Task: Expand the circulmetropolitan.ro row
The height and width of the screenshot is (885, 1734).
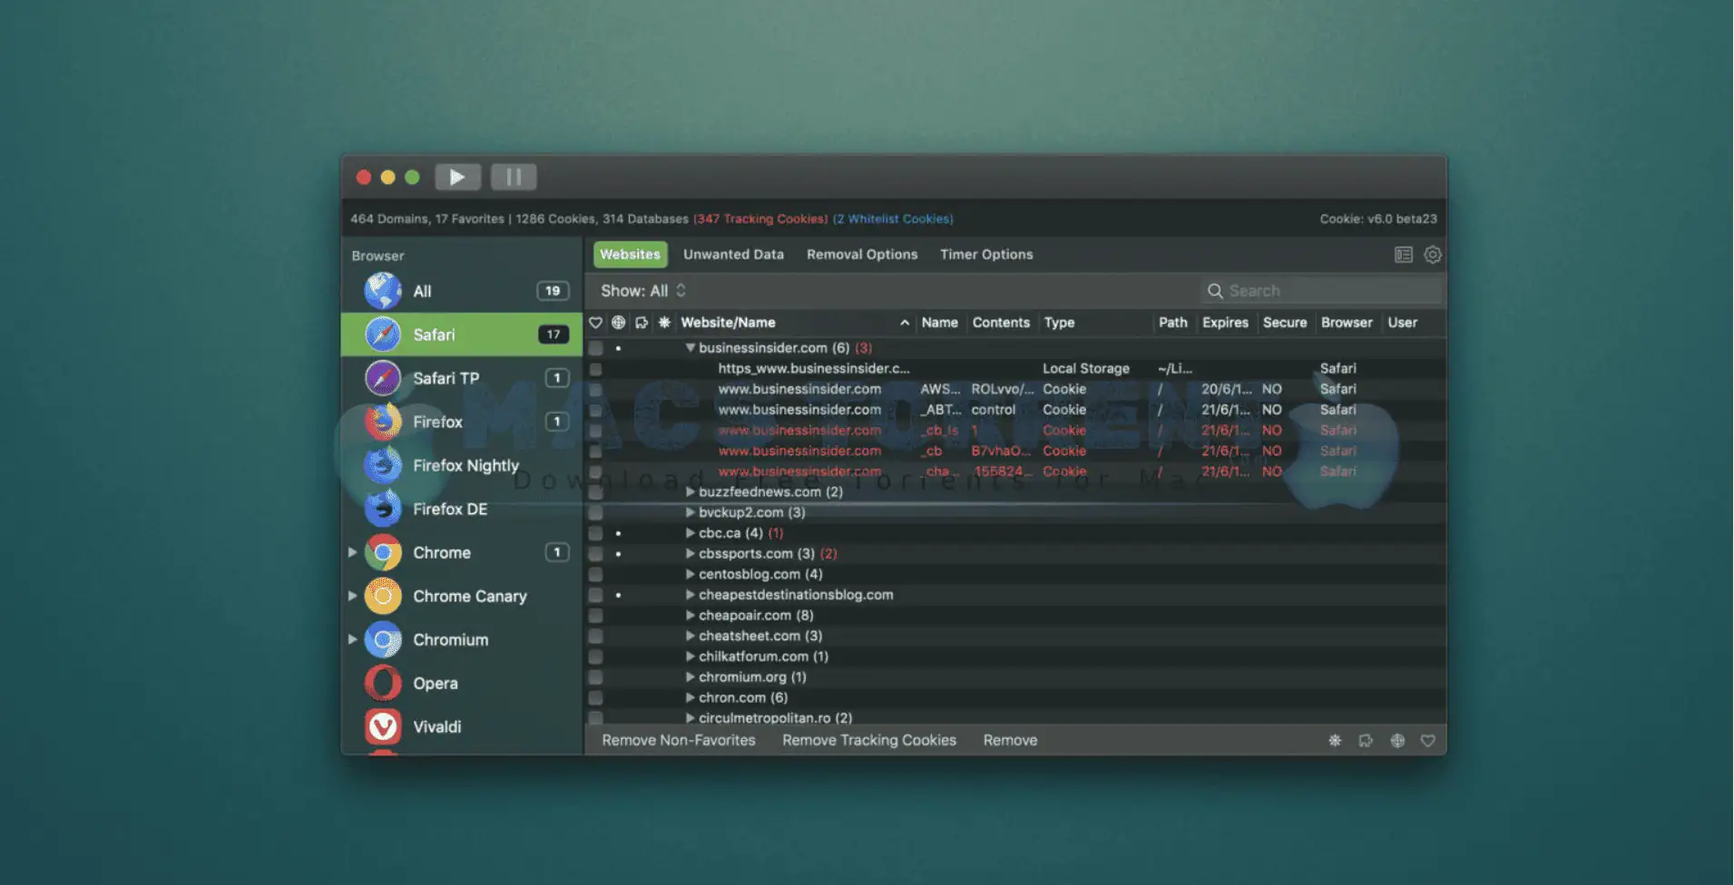Action: (691, 718)
